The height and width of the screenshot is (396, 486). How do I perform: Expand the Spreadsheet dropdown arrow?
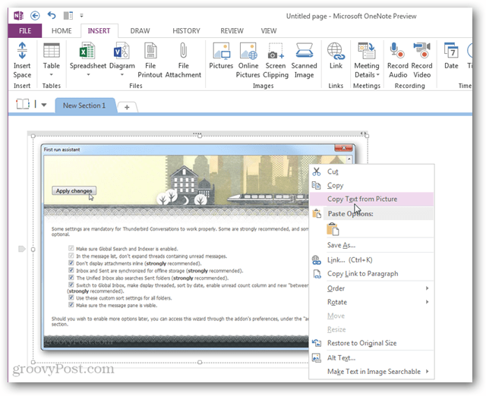pos(88,74)
